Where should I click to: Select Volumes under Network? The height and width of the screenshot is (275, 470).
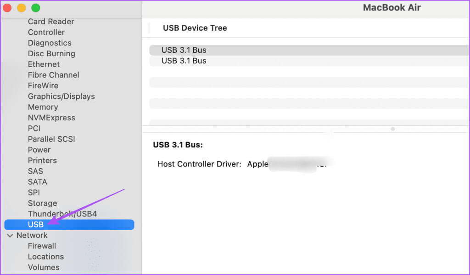[x=44, y=267]
